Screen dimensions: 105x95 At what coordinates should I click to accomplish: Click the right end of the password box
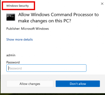click(84, 68)
